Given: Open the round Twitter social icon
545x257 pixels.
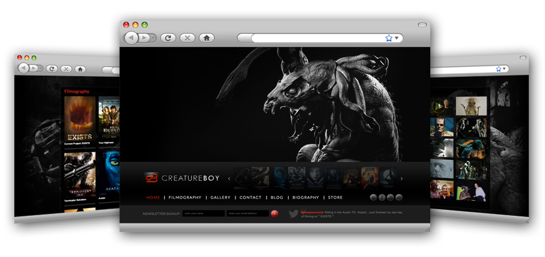Looking at the screenshot, I should [x=373, y=197].
